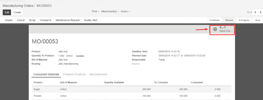Click the Unreserve button
This screenshot has height=100, width=263.
pyautogui.click(x=45, y=20)
